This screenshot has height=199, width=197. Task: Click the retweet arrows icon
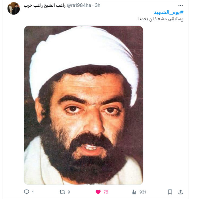click(x=62, y=192)
